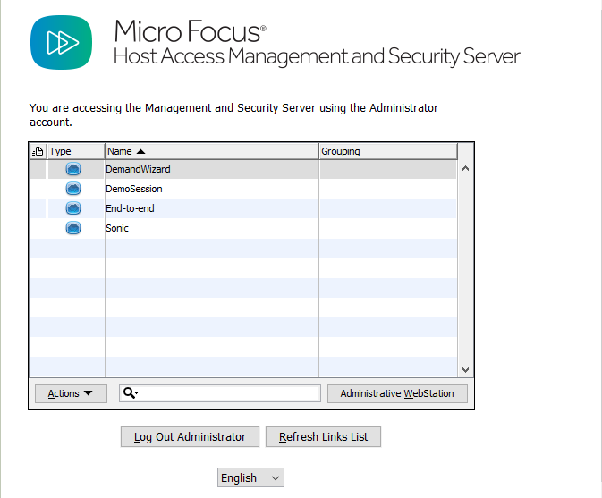Click the DemandWizard session type icon
602x498 pixels.
tap(73, 169)
